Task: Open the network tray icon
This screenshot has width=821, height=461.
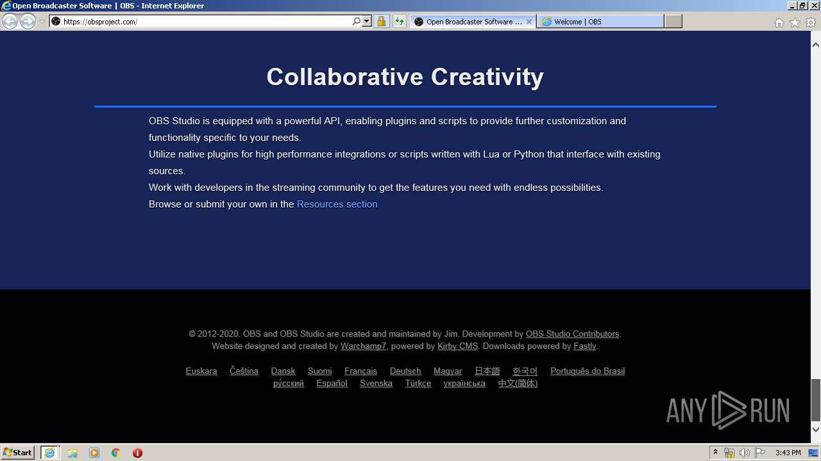Action: 729,453
